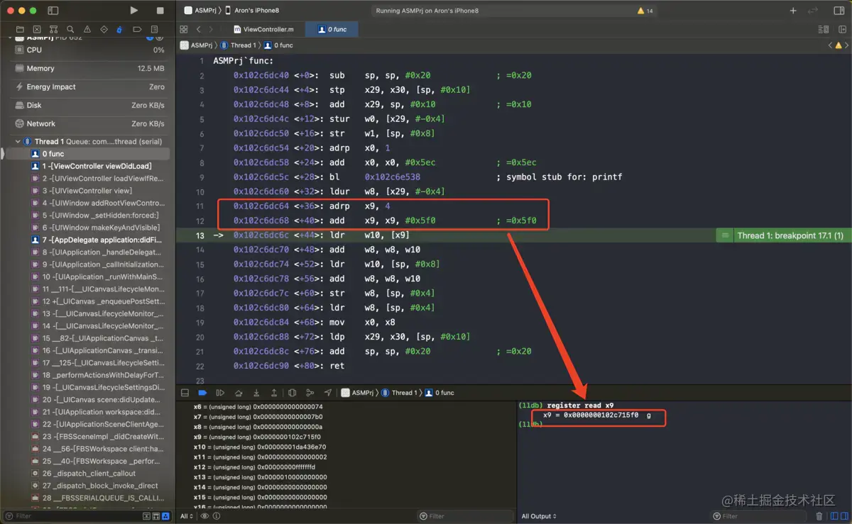Open Debug View Hierarchy
The height and width of the screenshot is (524, 852).
click(x=292, y=392)
